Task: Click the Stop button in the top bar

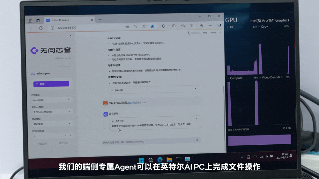Action: tap(205, 33)
